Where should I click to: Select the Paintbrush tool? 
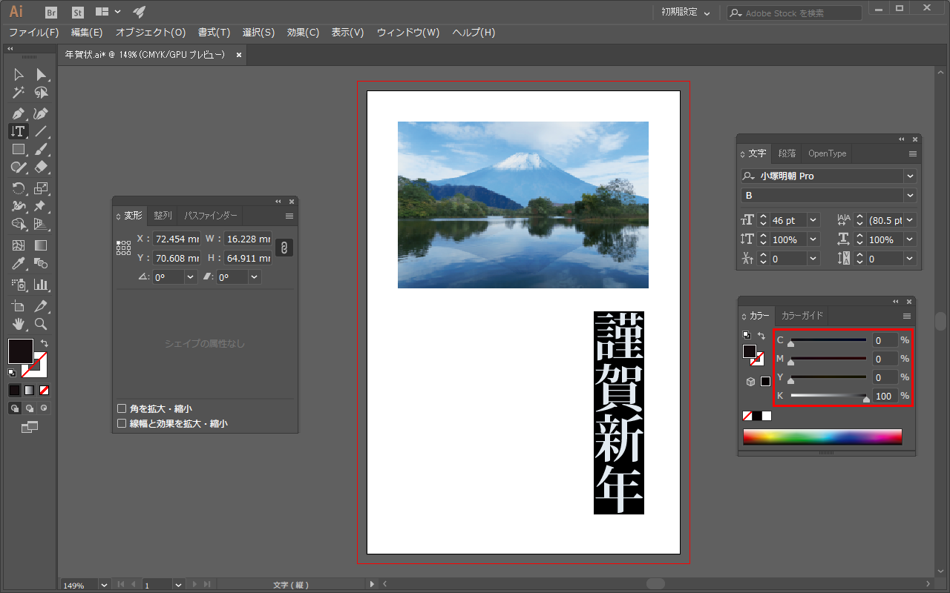pyautogui.click(x=42, y=150)
